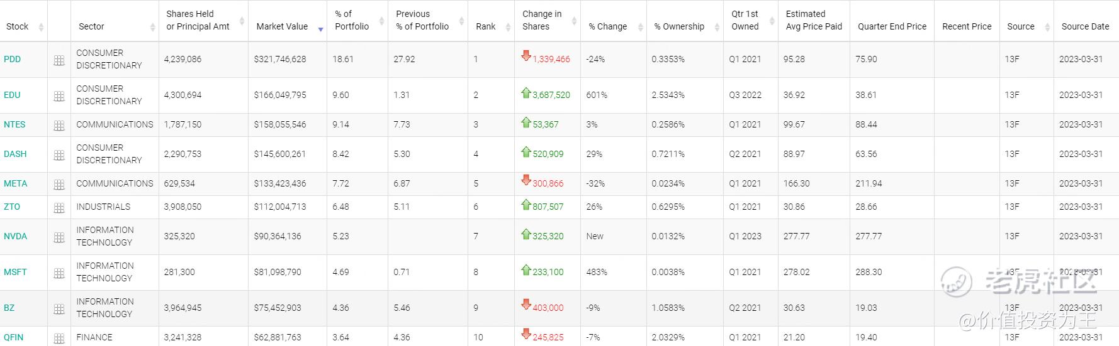Viewport: 1119px width, 346px height.
Task: Sort by Market Value column header
Action: pos(282,26)
